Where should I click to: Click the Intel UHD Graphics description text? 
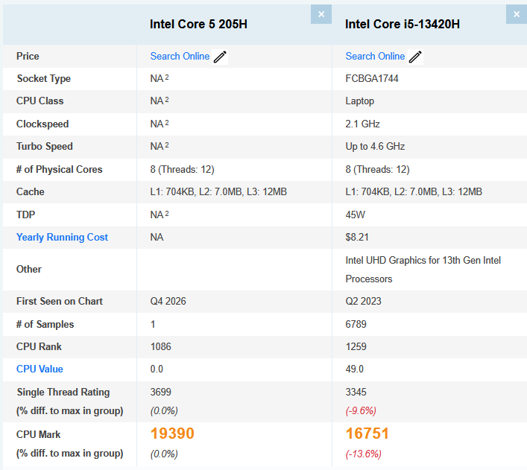coord(423,270)
